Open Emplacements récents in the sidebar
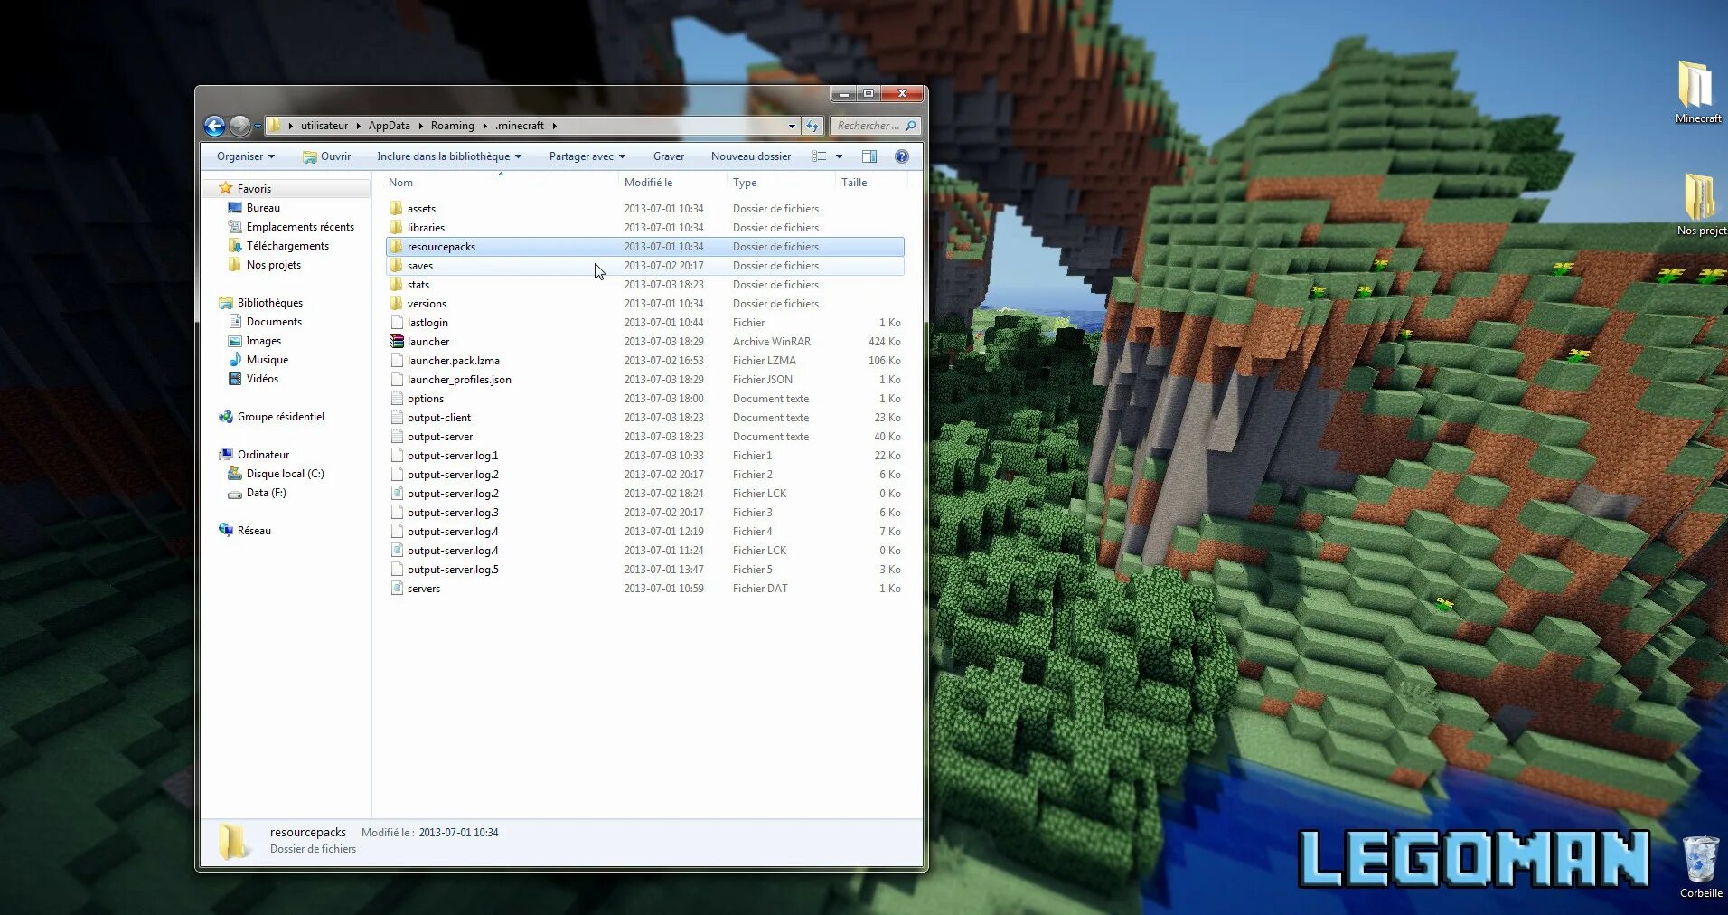This screenshot has width=1728, height=915. coord(300,227)
